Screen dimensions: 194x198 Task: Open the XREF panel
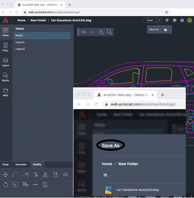point(5,92)
